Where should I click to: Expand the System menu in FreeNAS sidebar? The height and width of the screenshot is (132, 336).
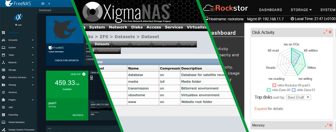(33, 48)
